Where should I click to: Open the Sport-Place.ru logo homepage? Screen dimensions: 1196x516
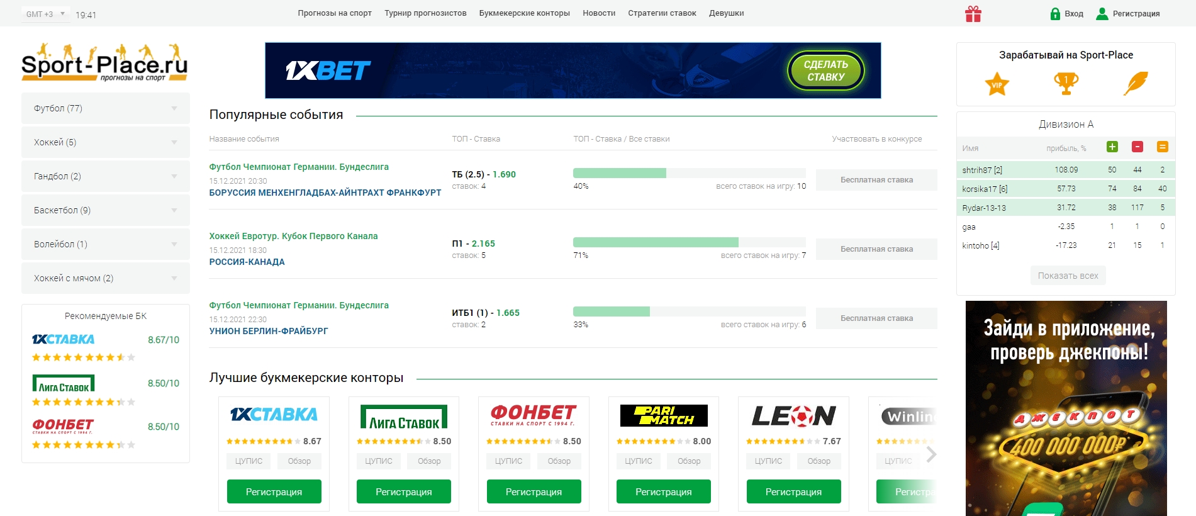(104, 63)
